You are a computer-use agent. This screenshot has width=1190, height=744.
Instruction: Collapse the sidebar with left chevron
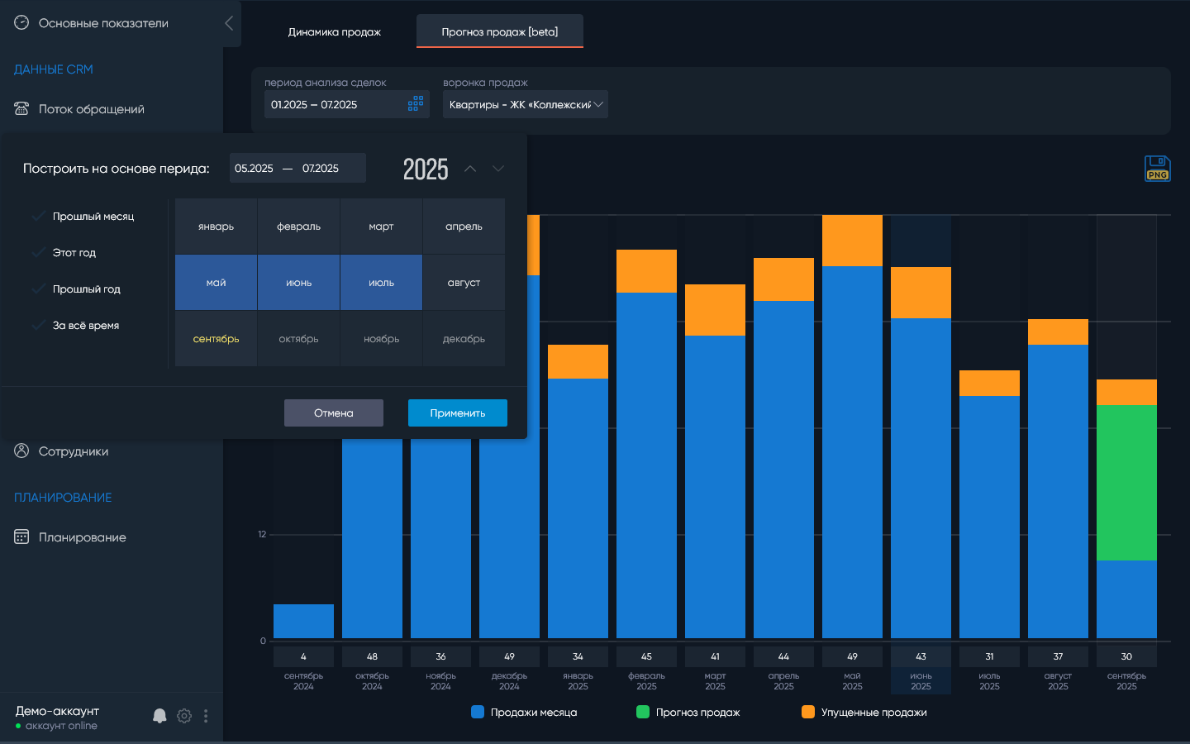coord(229,23)
